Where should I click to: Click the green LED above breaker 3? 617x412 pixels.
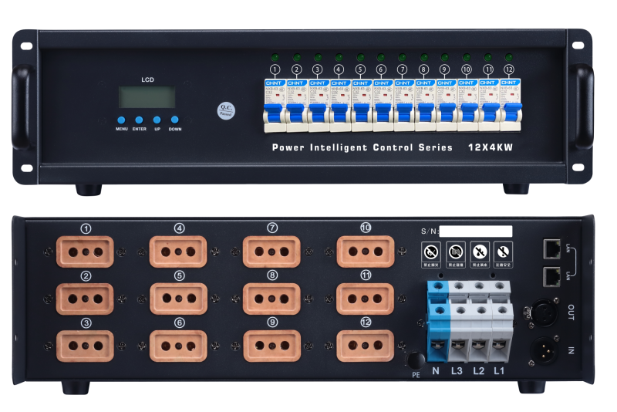pos(317,57)
